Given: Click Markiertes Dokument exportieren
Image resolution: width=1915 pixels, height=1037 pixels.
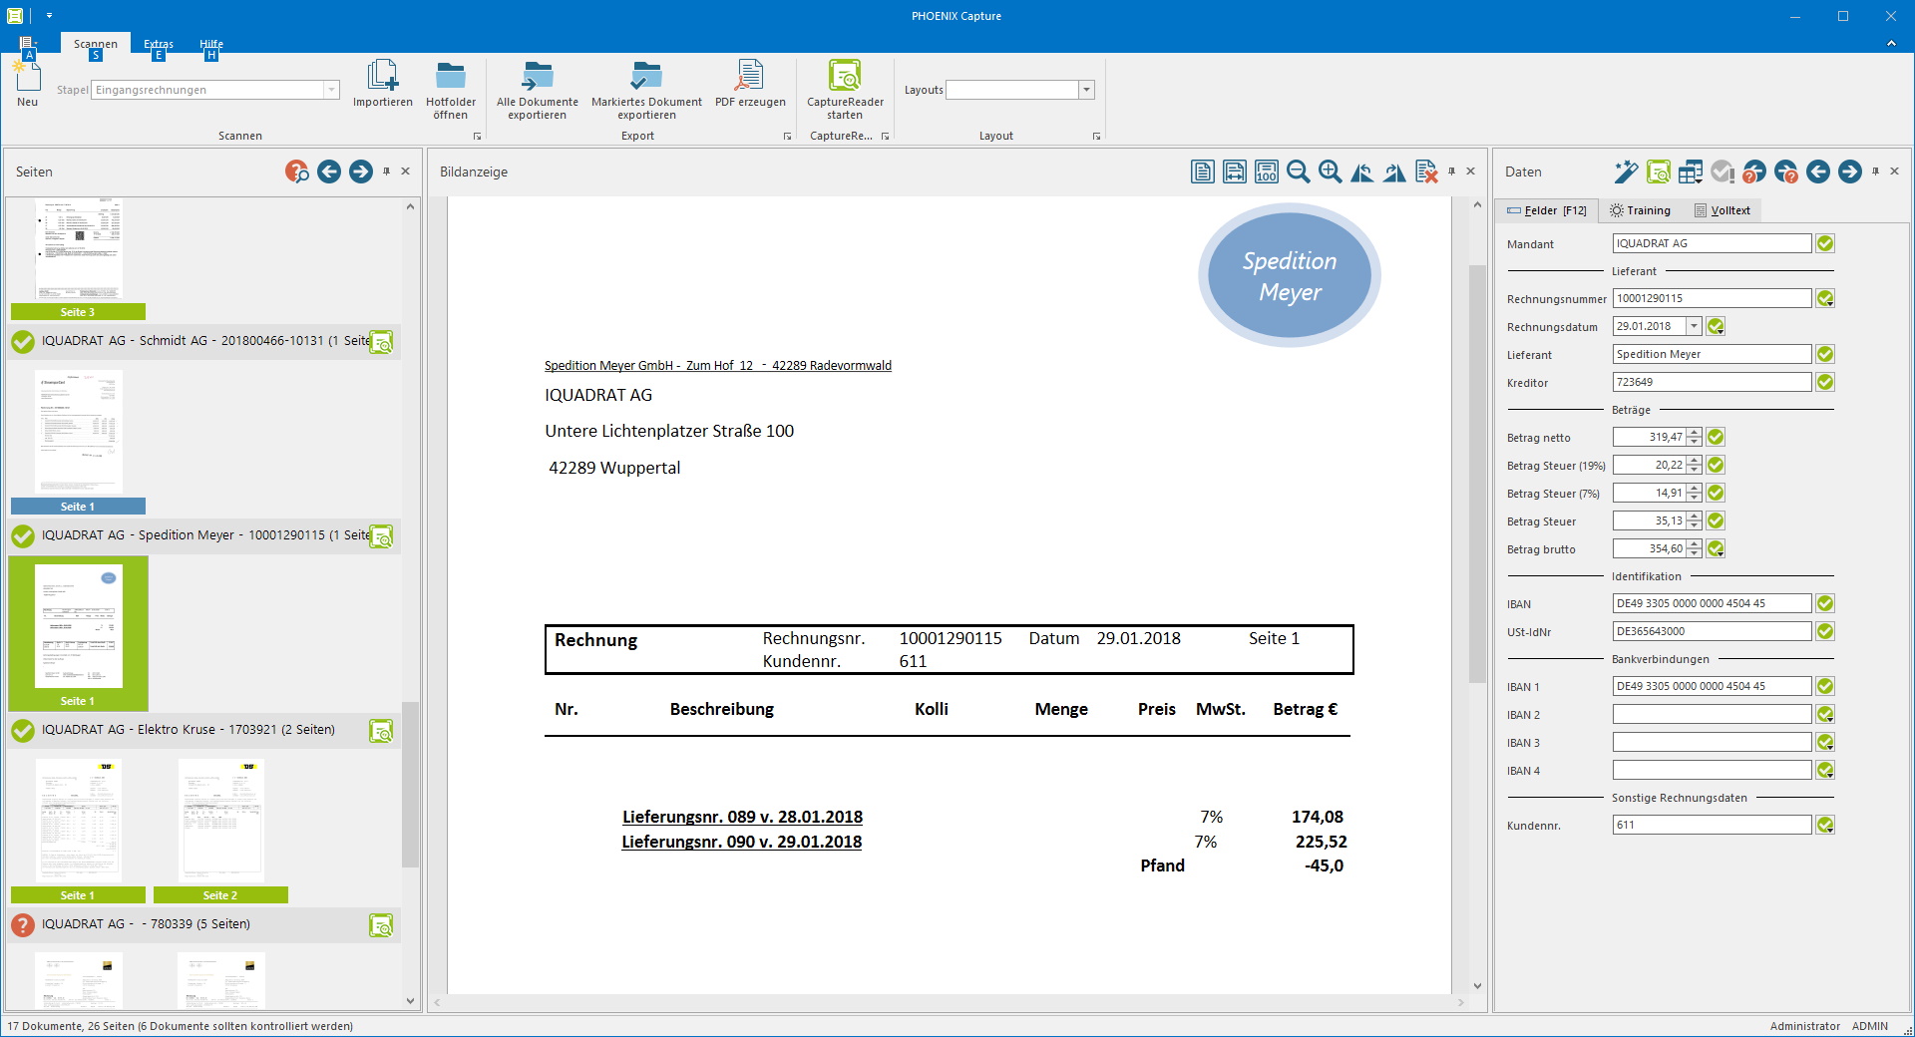Looking at the screenshot, I should (646, 90).
